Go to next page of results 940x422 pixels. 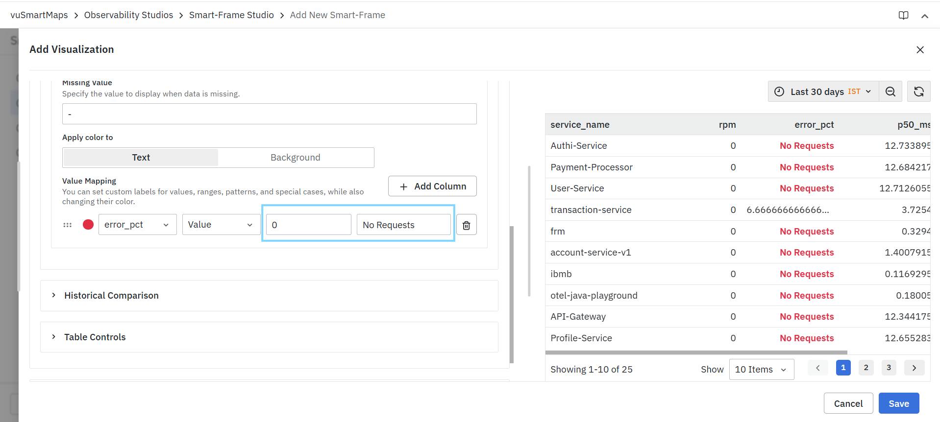tap(914, 368)
